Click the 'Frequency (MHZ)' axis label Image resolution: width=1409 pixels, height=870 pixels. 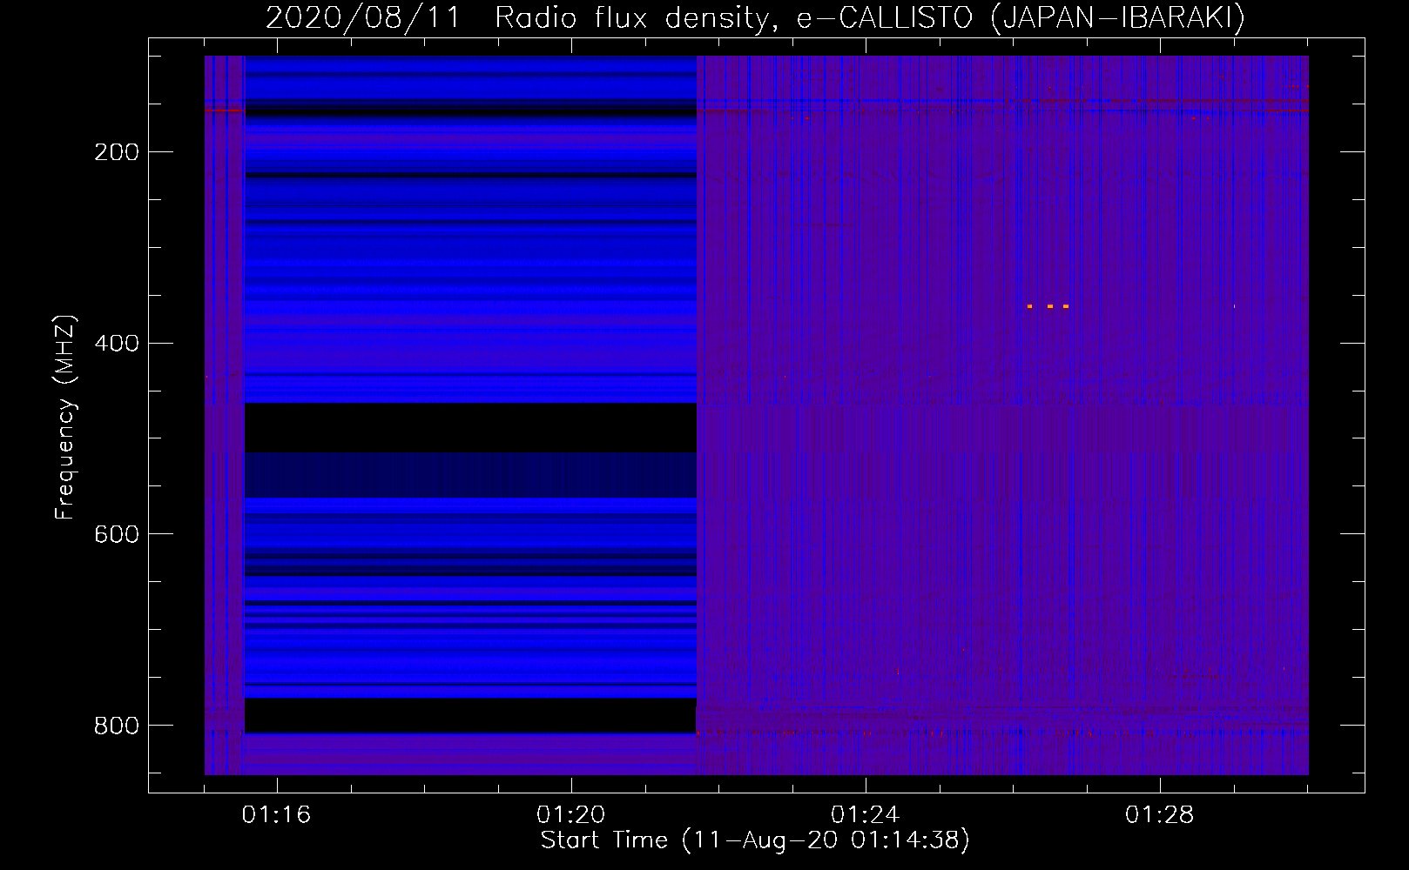(65, 418)
